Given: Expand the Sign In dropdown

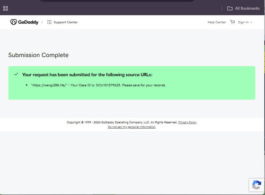Looking at the screenshot, I should point(245,22).
